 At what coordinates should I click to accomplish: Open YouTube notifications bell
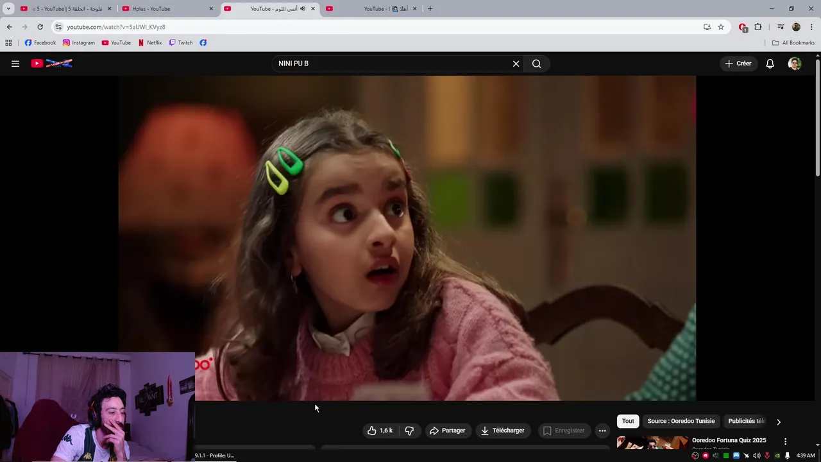(770, 64)
